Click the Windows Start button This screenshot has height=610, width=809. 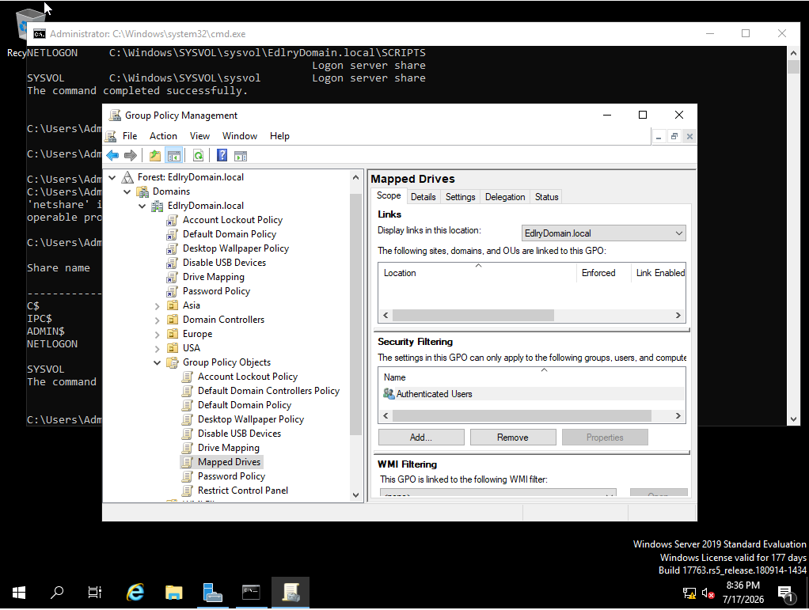coord(19,593)
